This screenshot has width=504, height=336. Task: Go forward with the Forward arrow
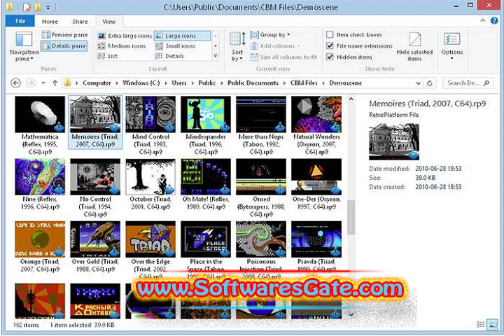(31, 83)
